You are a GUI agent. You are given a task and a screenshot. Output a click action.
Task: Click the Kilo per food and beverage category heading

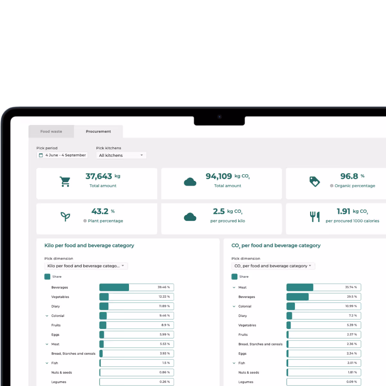tap(89, 245)
